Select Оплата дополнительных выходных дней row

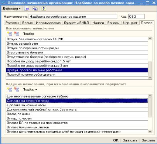click(x=77, y=131)
